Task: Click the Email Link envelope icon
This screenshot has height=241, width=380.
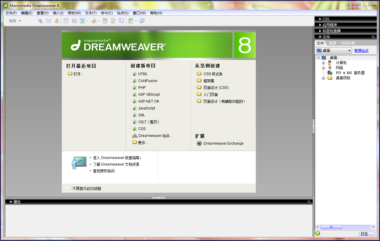Action: click(x=48, y=21)
